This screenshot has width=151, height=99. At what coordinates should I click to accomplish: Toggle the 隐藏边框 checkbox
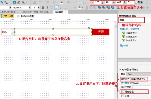[122, 92]
